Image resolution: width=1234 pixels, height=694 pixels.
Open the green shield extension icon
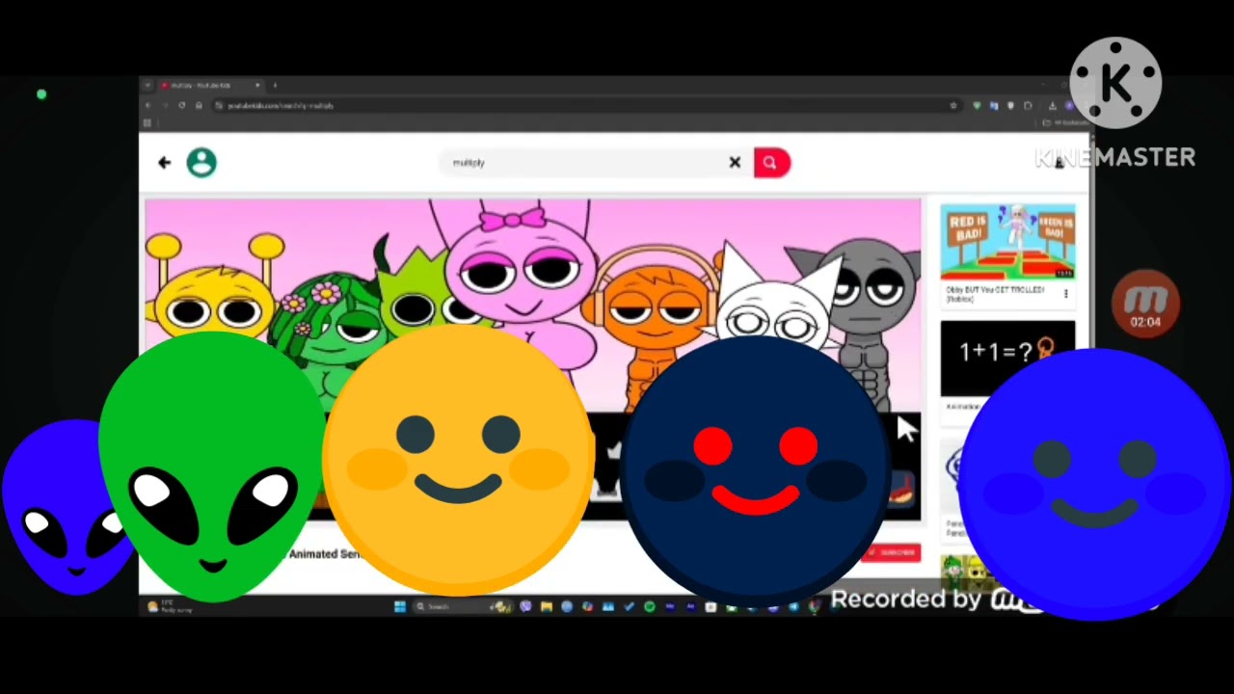click(x=977, y=105)
